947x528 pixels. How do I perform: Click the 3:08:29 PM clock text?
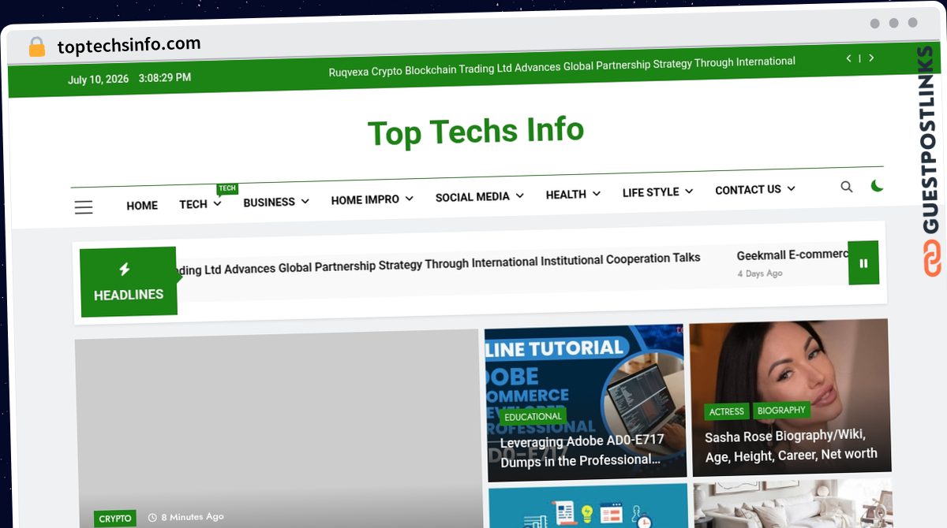point(164,78)
